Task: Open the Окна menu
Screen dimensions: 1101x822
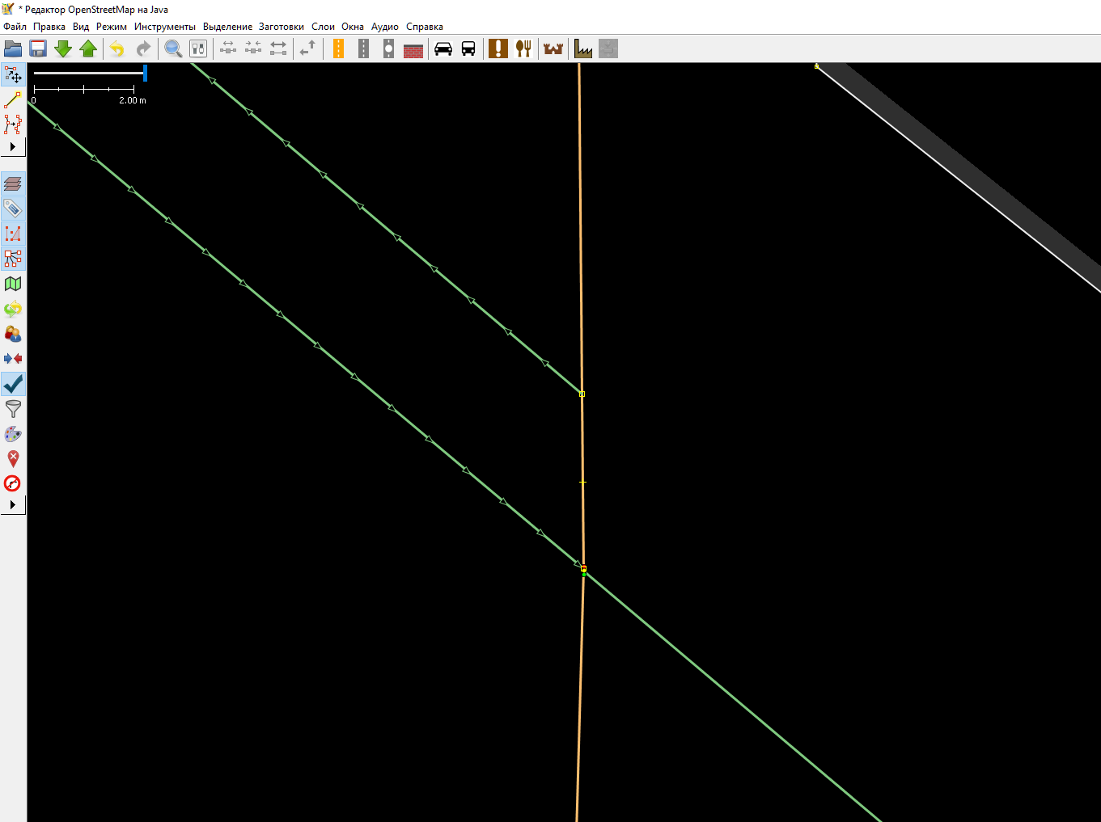Action: [x=353, y=27]
